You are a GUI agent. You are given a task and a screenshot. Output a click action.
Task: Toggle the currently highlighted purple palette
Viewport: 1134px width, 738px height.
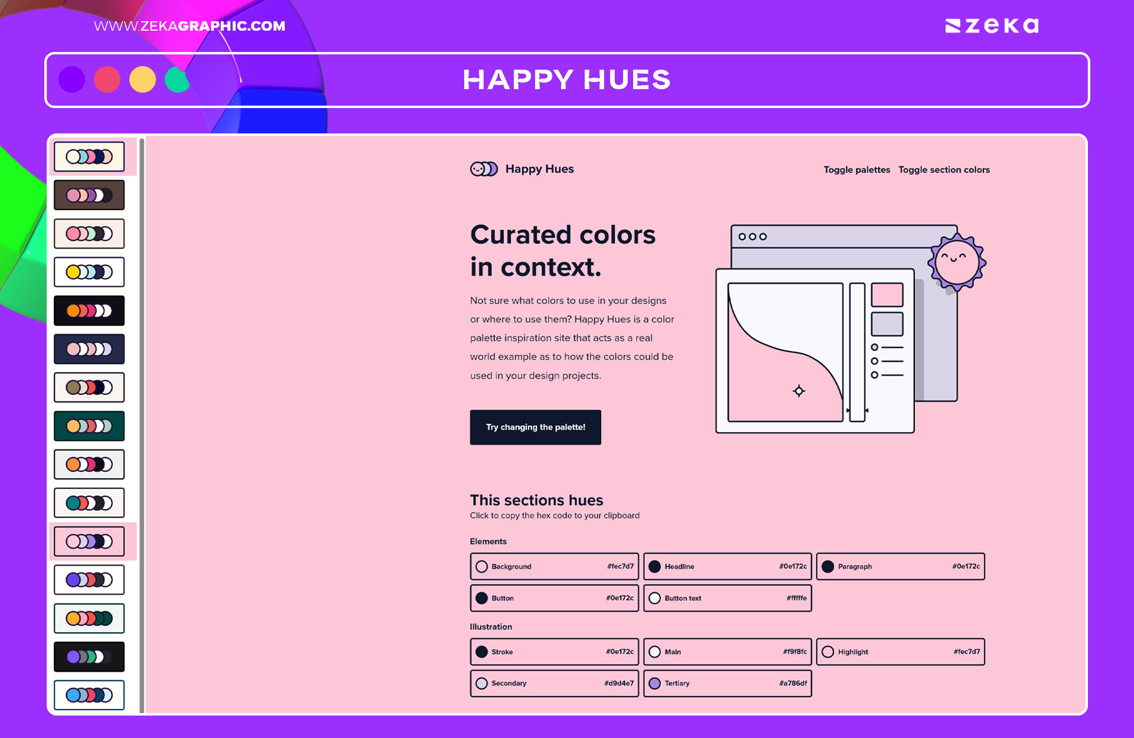click(89, 541)
